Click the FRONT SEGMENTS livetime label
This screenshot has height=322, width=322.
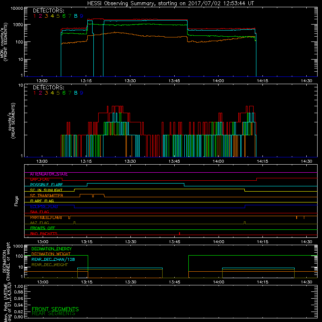(55, 309)
